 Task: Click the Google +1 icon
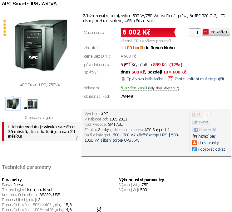click(197, 114)
